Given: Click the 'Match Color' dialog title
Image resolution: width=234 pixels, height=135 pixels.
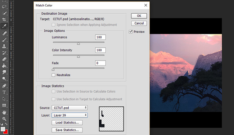Looking at the screenshot, I should [44, 5].
